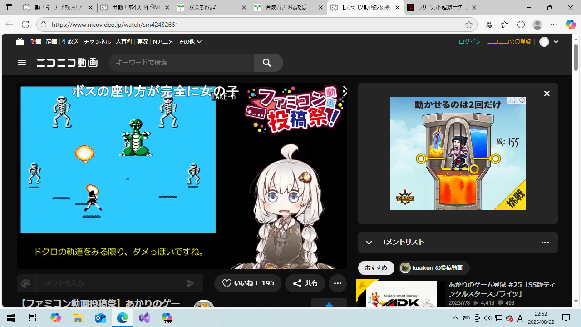Screen dimensions: 581x327
Task: Click the ad info 広告 icon
Action: click(x=517, y=100)
